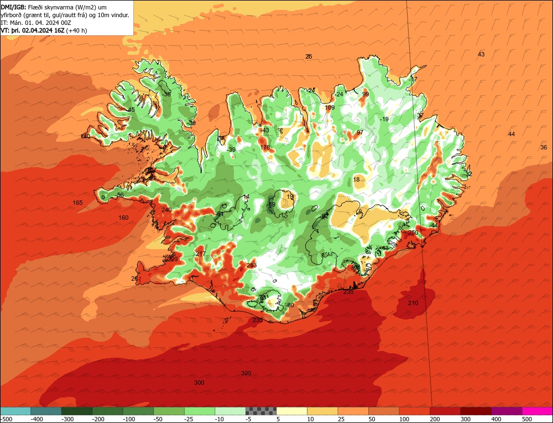Click the flux value 109 in the north
Viewport: 553px width, 423px height.
pos(330,107)
